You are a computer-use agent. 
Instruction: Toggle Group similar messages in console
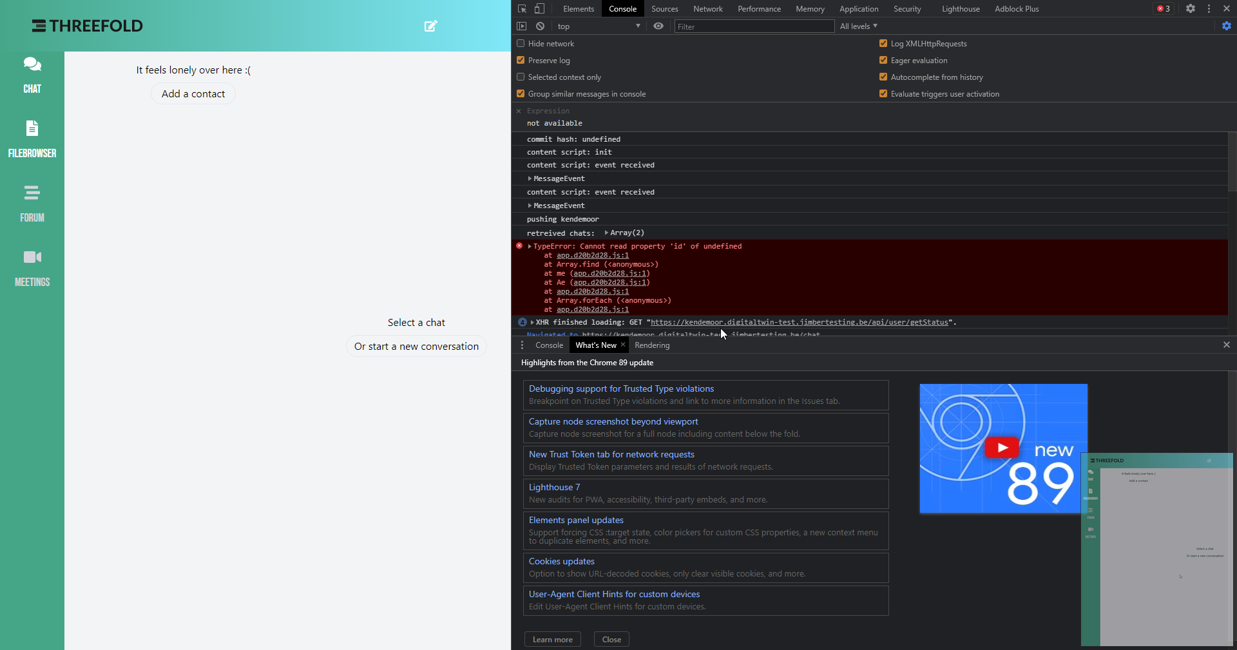[x=521, y=93]
